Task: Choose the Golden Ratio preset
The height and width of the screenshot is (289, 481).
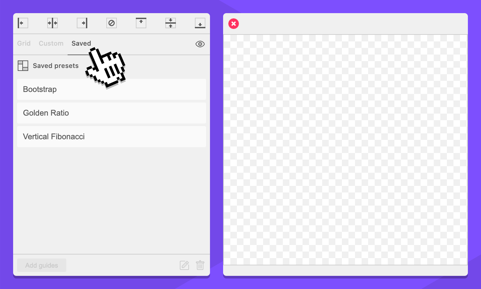Action: (112, 113)
